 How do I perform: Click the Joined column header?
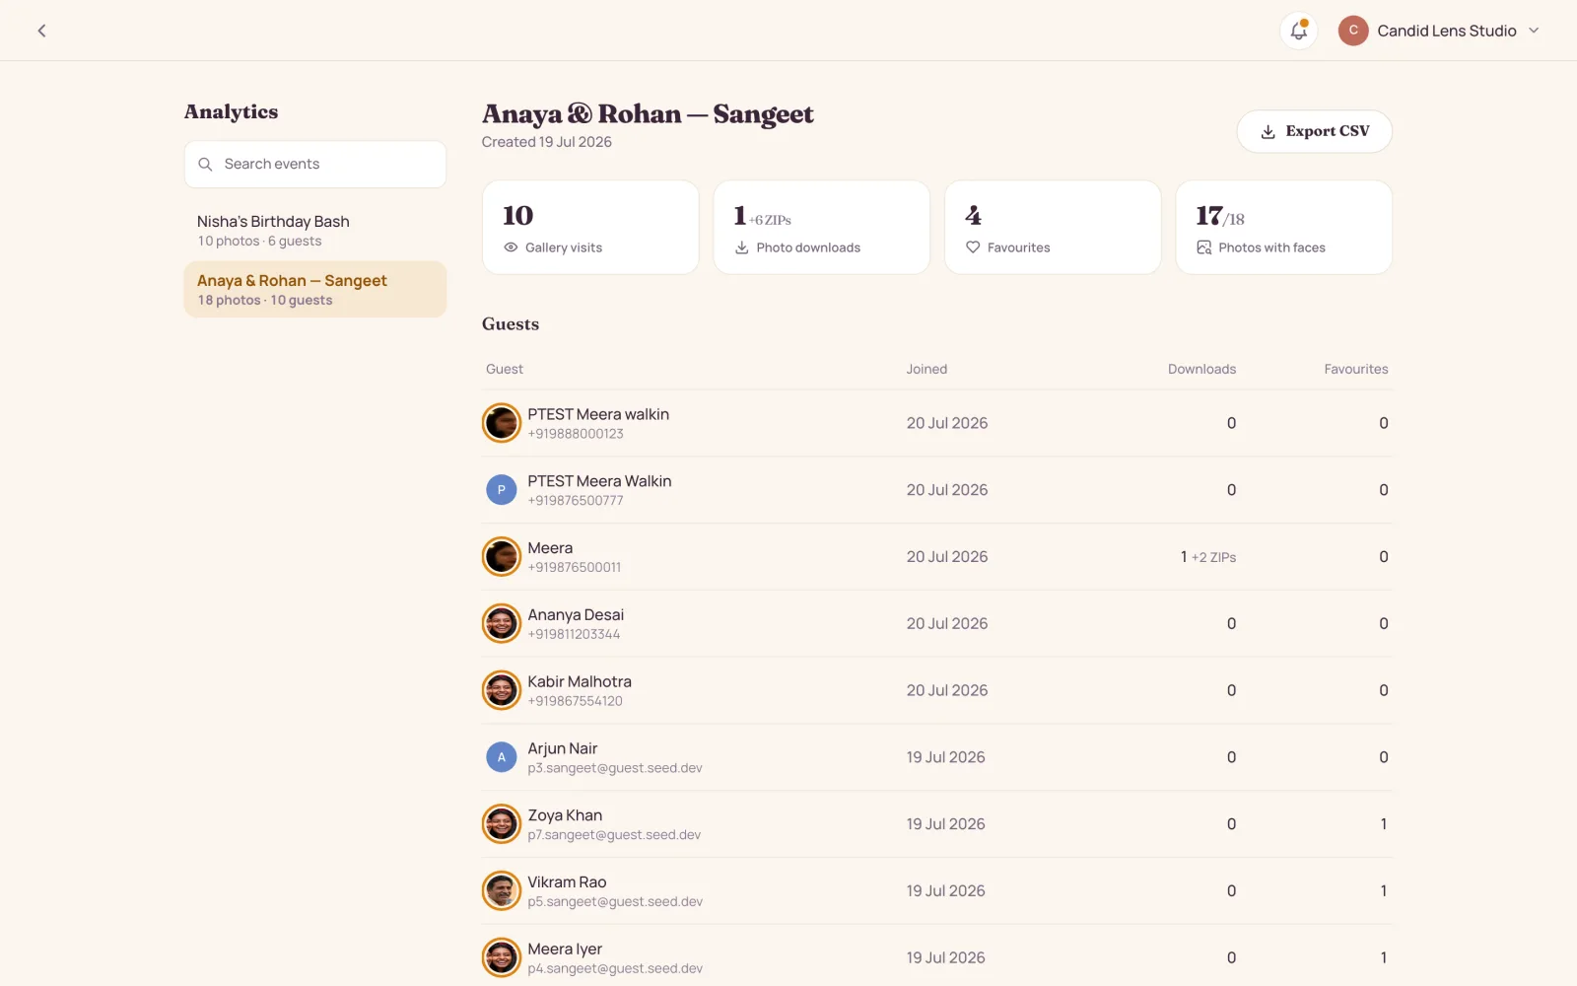pos(926,369)
